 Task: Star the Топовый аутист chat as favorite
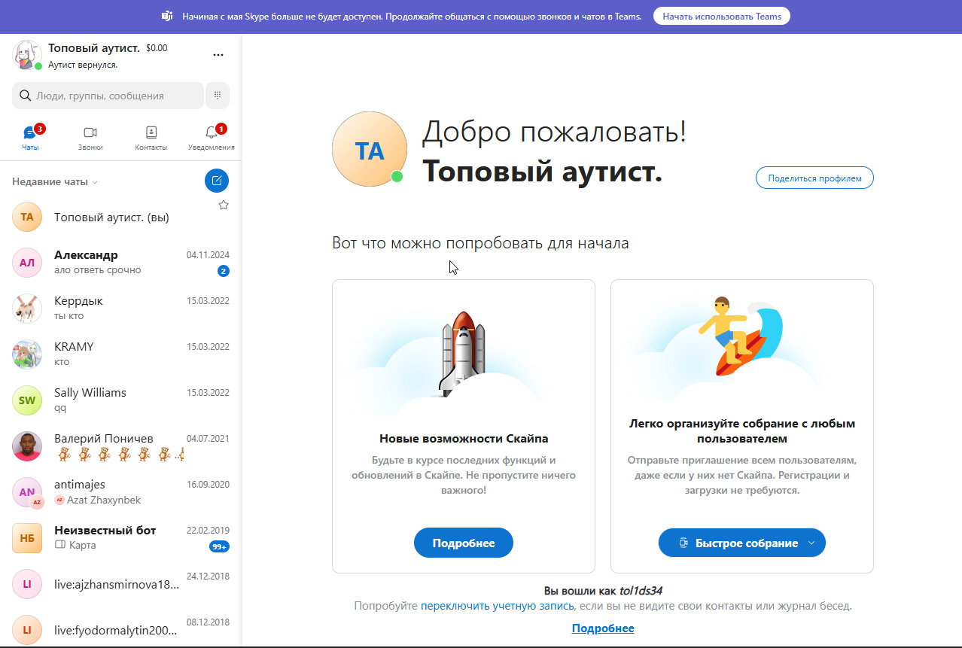tap(224, 205)
